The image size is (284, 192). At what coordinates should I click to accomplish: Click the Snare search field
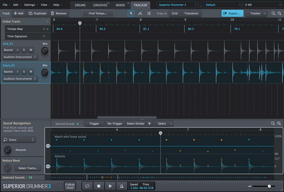pos(19,140)
